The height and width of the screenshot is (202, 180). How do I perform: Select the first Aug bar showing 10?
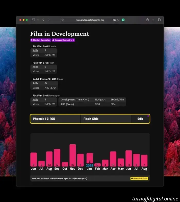point(49,159)
